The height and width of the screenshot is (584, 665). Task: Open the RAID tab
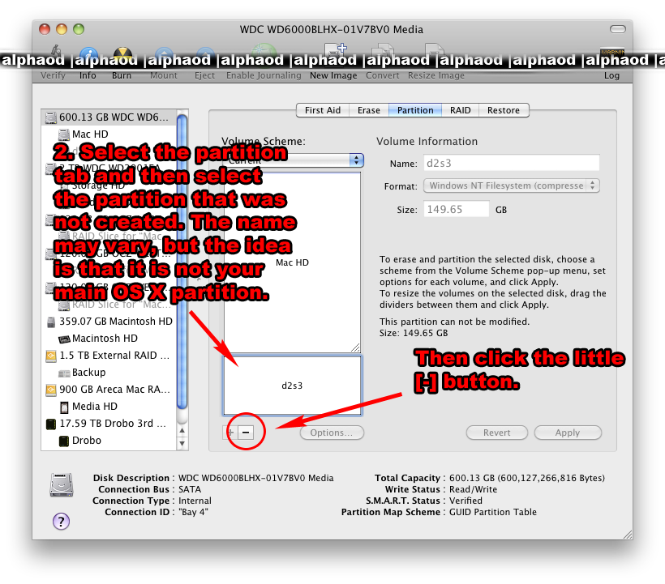[460, 110]
